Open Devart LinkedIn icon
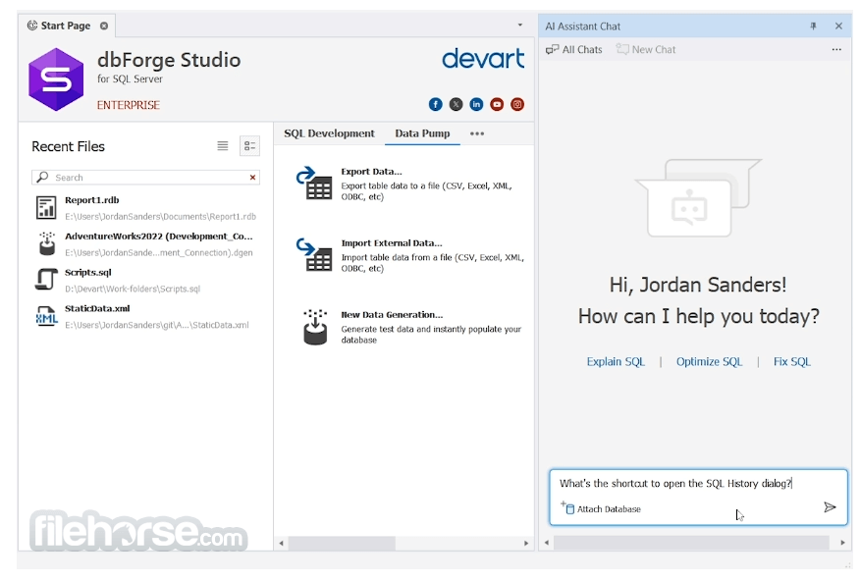Viewport: 860px width, 581px height. tap(476, 104)
